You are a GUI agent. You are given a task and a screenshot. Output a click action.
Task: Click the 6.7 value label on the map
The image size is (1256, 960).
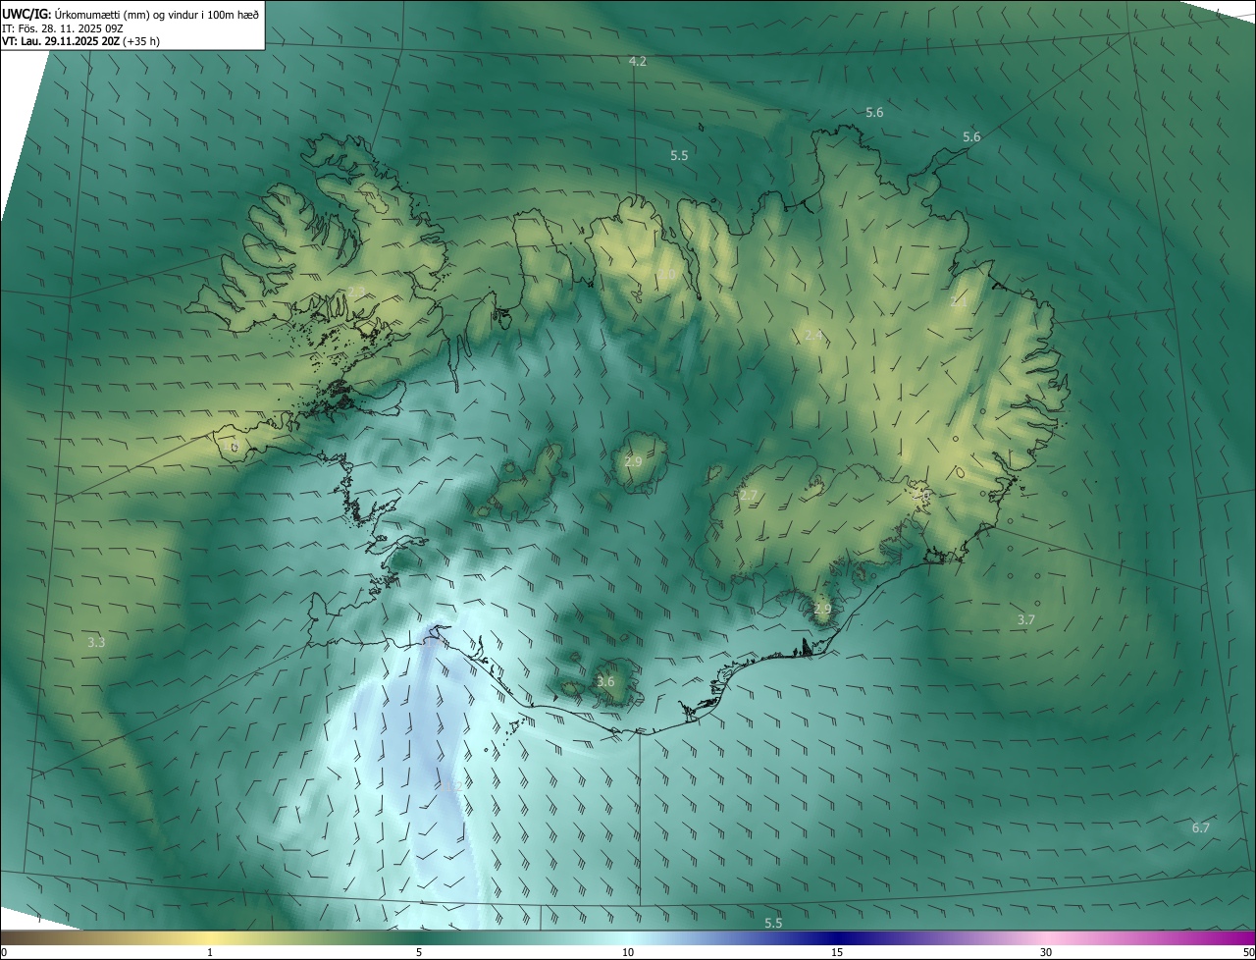pyautogui.click(x=1201, y=827)
